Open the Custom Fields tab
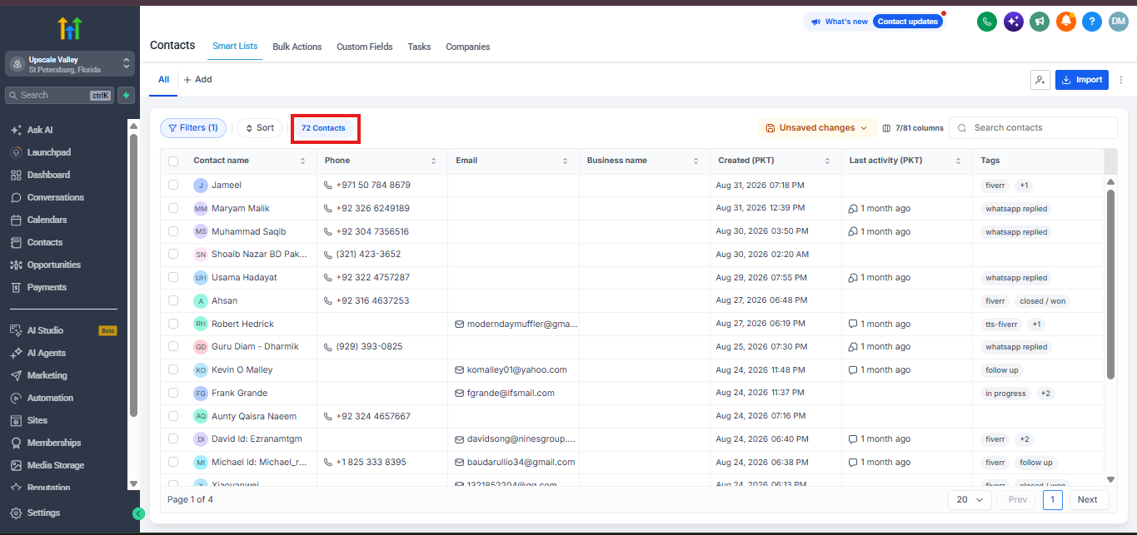Viewport: 1137px width, 535px height. 365,47
